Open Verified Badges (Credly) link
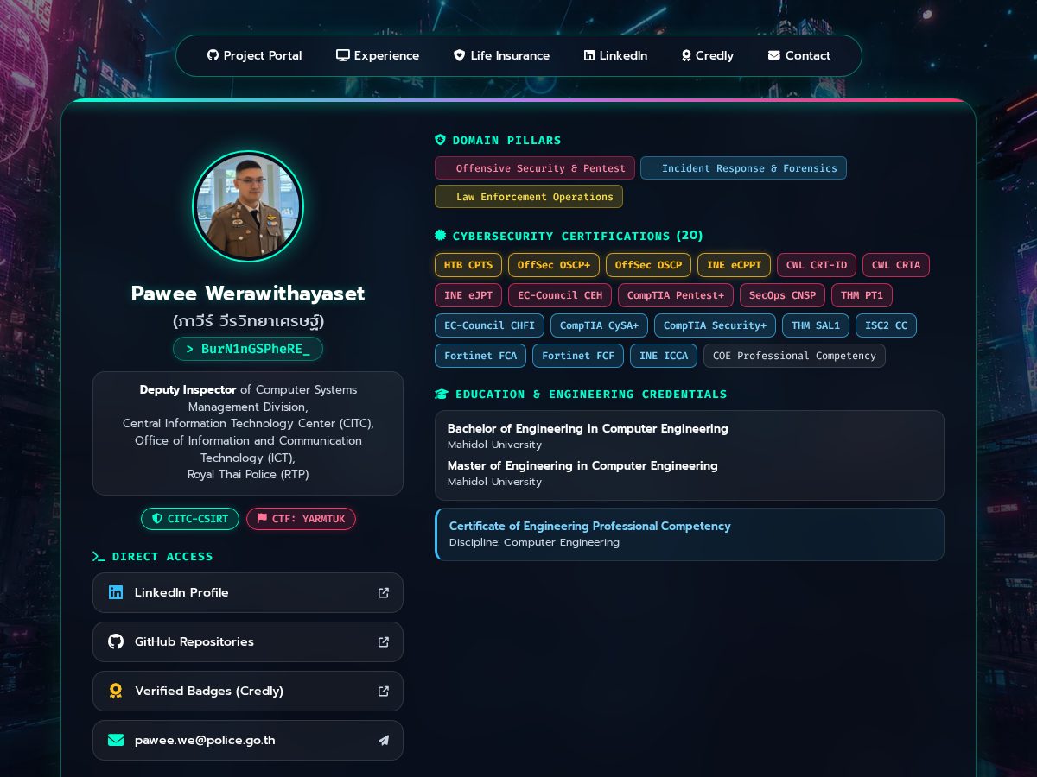Viewport: 1037px width, 777px height. 248,691
